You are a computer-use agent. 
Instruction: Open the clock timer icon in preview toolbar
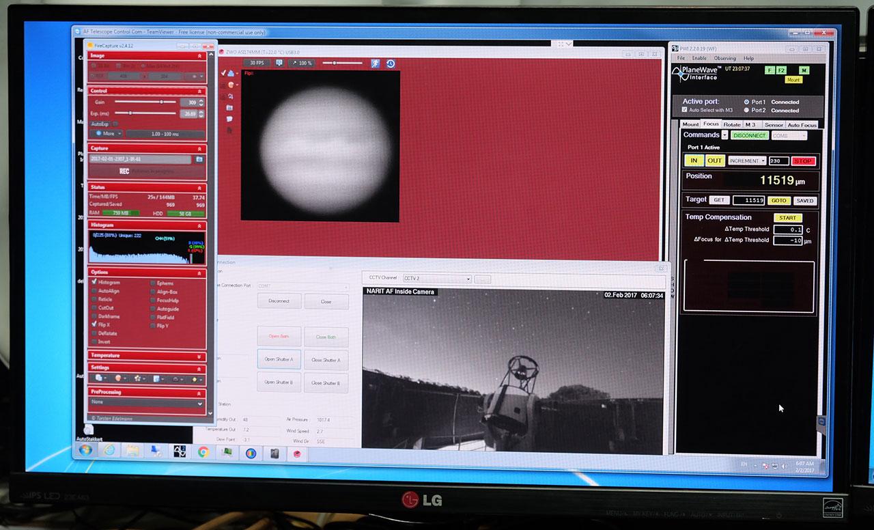[391, 64]
